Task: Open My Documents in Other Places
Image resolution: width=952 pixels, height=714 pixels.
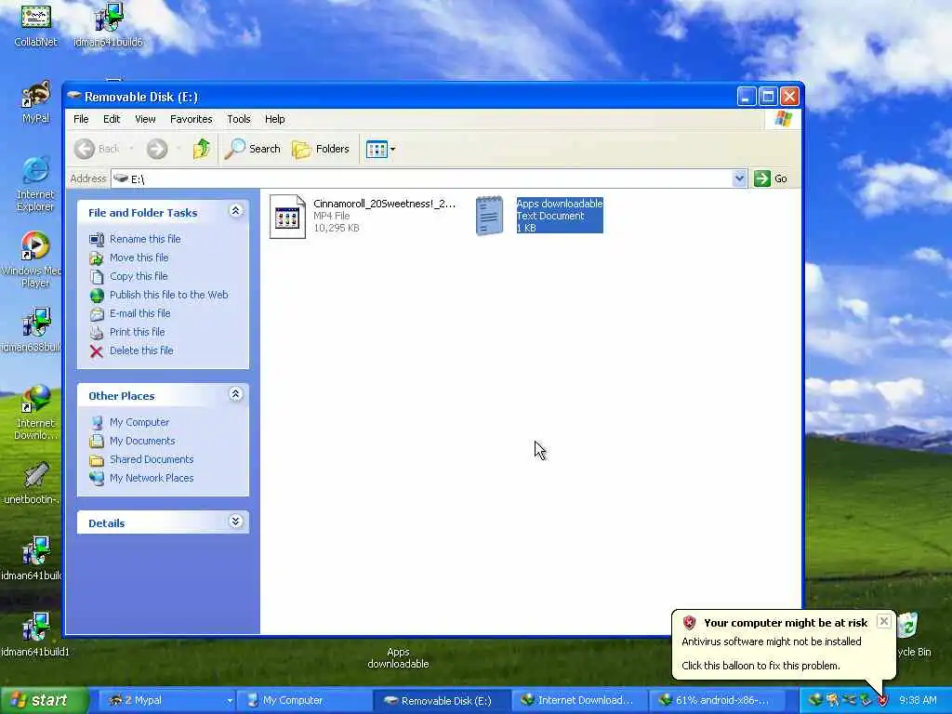Action: [142, 441]
